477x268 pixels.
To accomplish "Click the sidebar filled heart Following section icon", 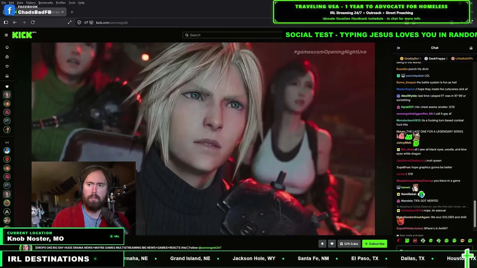I will (7, 87).
